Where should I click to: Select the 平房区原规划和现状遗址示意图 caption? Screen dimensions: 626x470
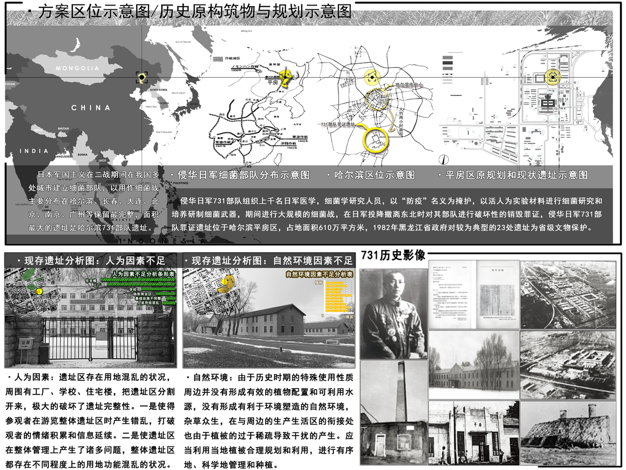point(516,175)
